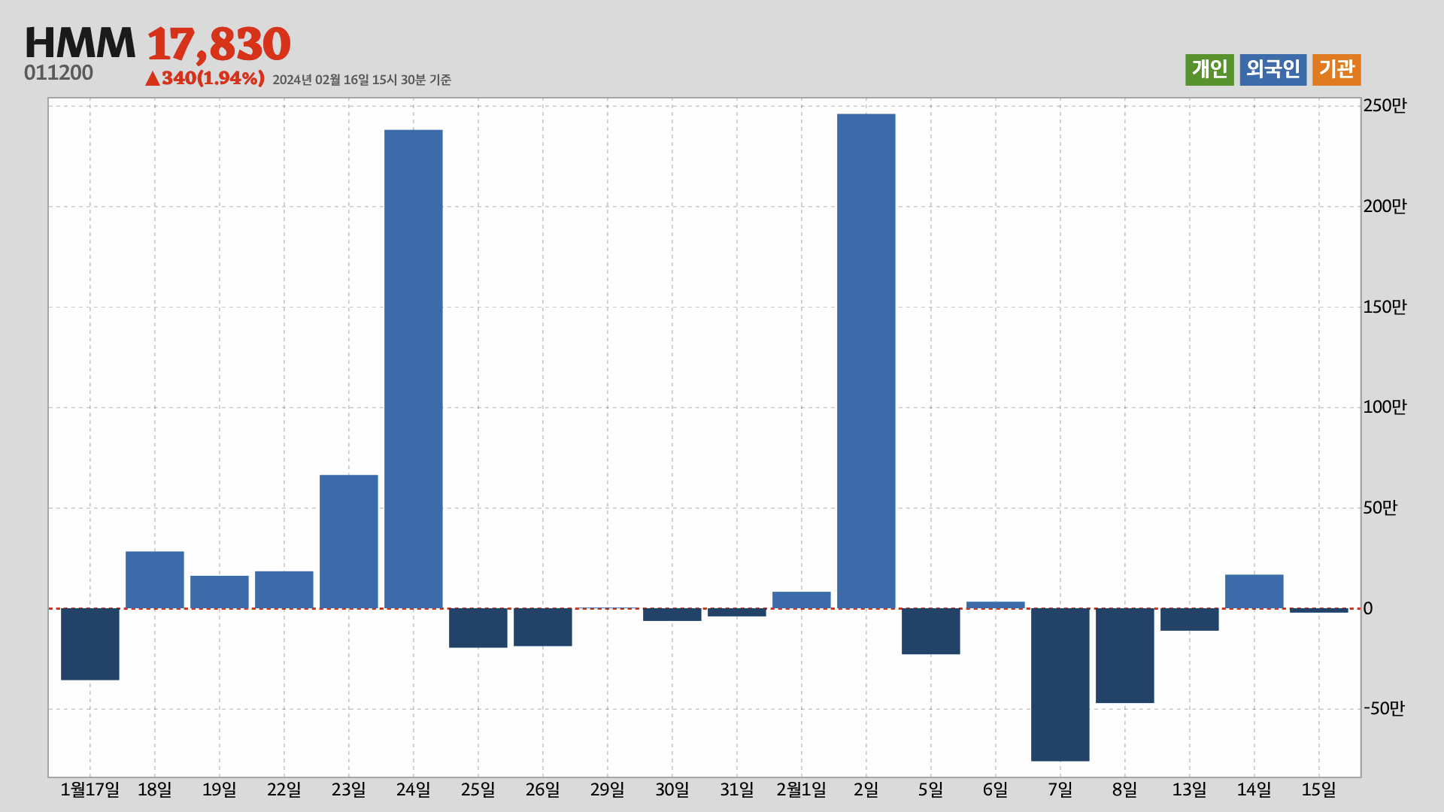Click the ▲340(1.94%) change value
The image size is (1444, 812).
[x=205, y=78]
